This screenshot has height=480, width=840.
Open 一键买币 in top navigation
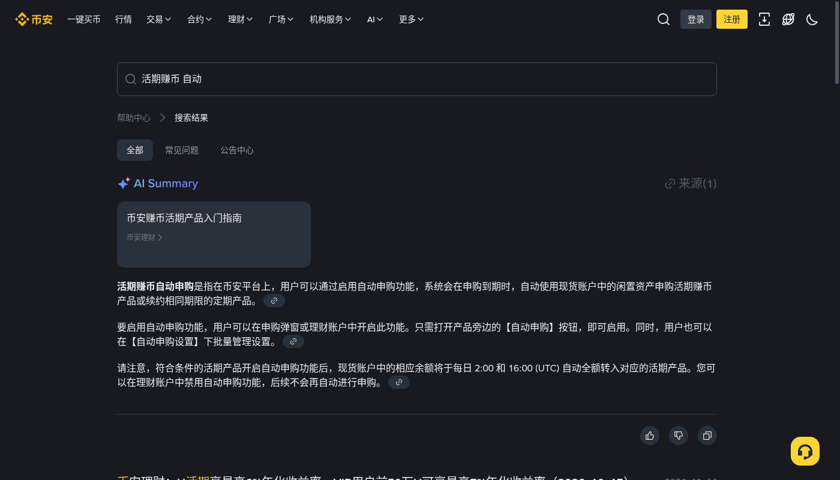point(84,19)
